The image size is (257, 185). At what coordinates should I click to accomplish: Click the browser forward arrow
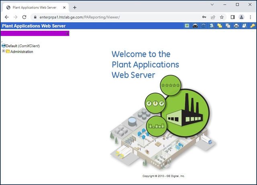[x=15, y=17]
